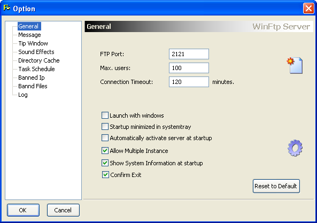The image size is (317, 223).
Task: Close the Option dialog window
Action: click(x=308, y=9)
